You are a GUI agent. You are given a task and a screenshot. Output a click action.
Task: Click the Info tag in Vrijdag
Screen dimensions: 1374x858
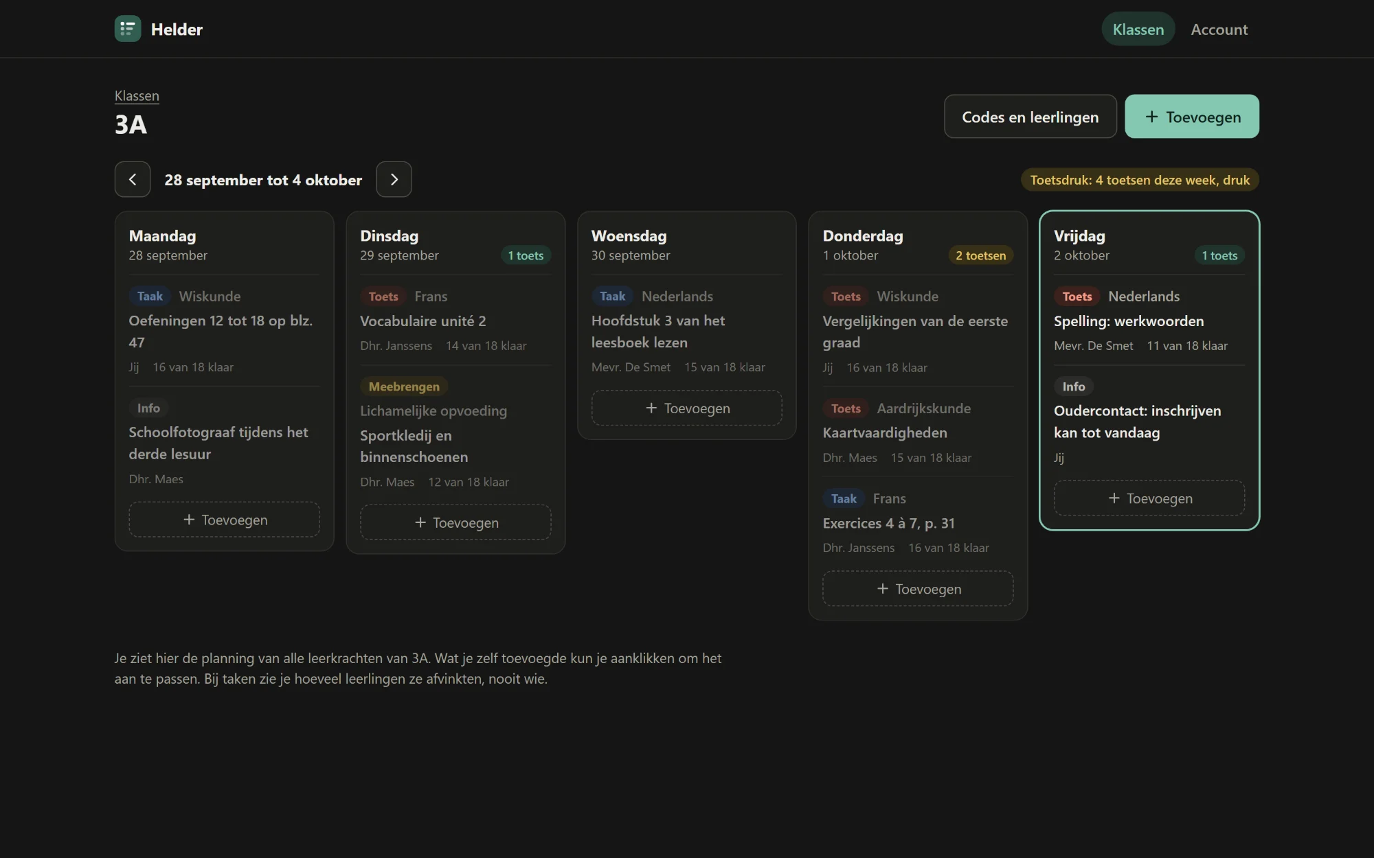(x=1074, y=386)
